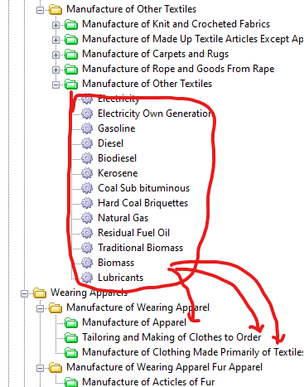
Task: Select the Biodiesel fuel branch
Action: click(x=117, y=158)
